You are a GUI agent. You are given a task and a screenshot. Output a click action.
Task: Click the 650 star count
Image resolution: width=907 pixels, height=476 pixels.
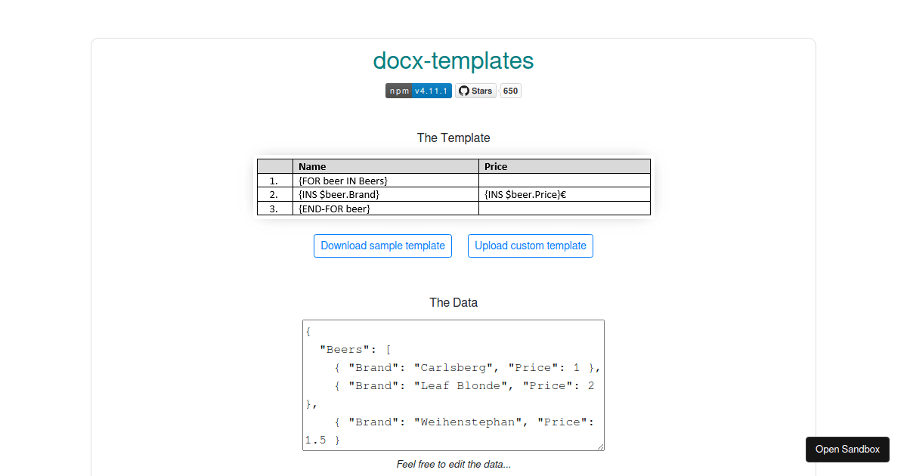click(x=511, y=91)
